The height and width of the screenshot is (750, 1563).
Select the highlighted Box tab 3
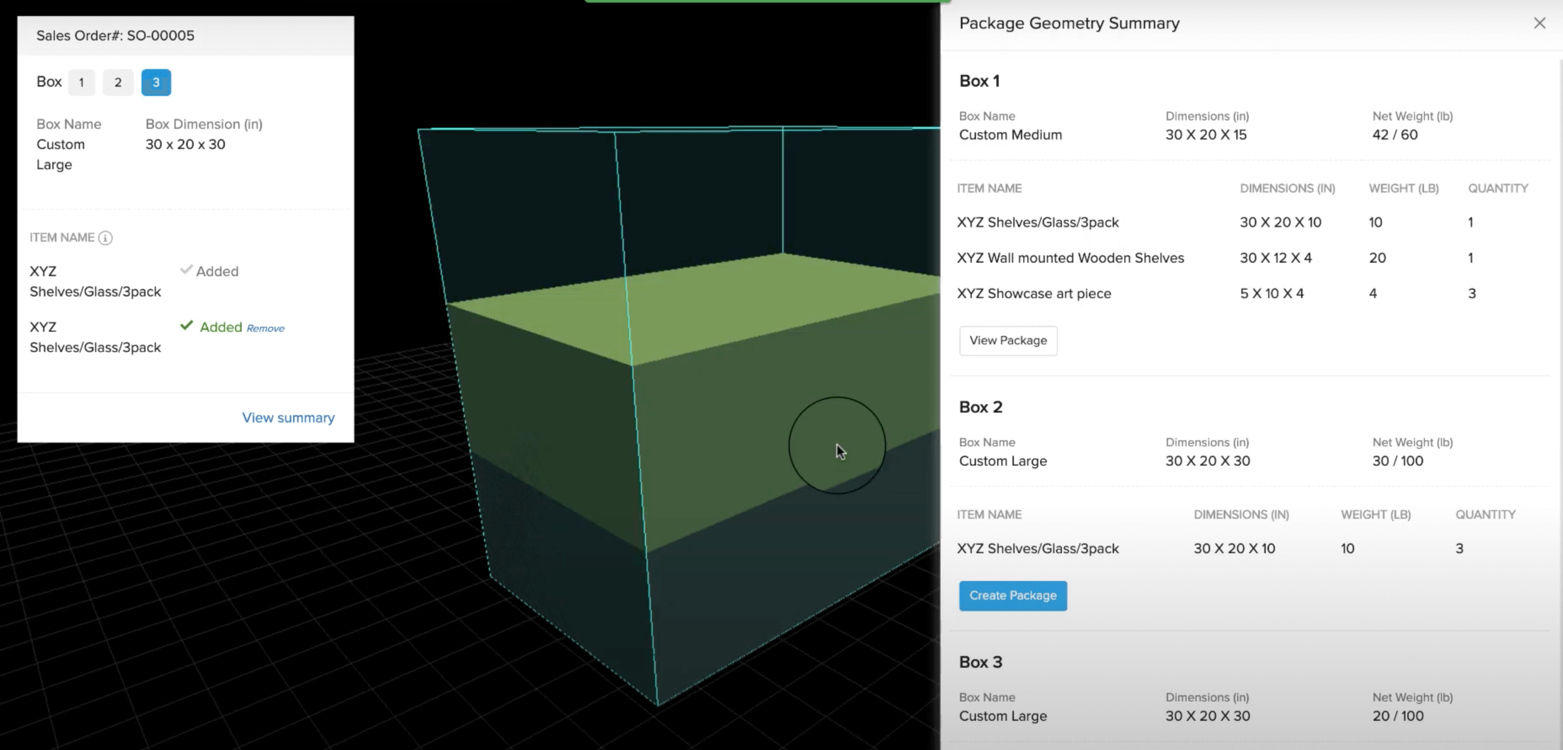pos(156,83)
